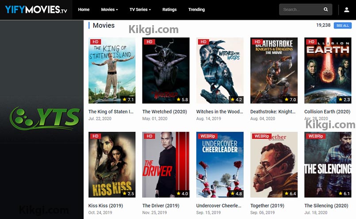Screen dimensions: 356x219
Task: Click 'Undercover Cheerle...' title link
Action: tap(219, 206)
